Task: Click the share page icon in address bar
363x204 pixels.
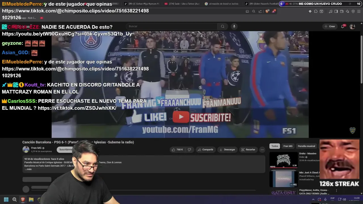Action: pos(260,11)
